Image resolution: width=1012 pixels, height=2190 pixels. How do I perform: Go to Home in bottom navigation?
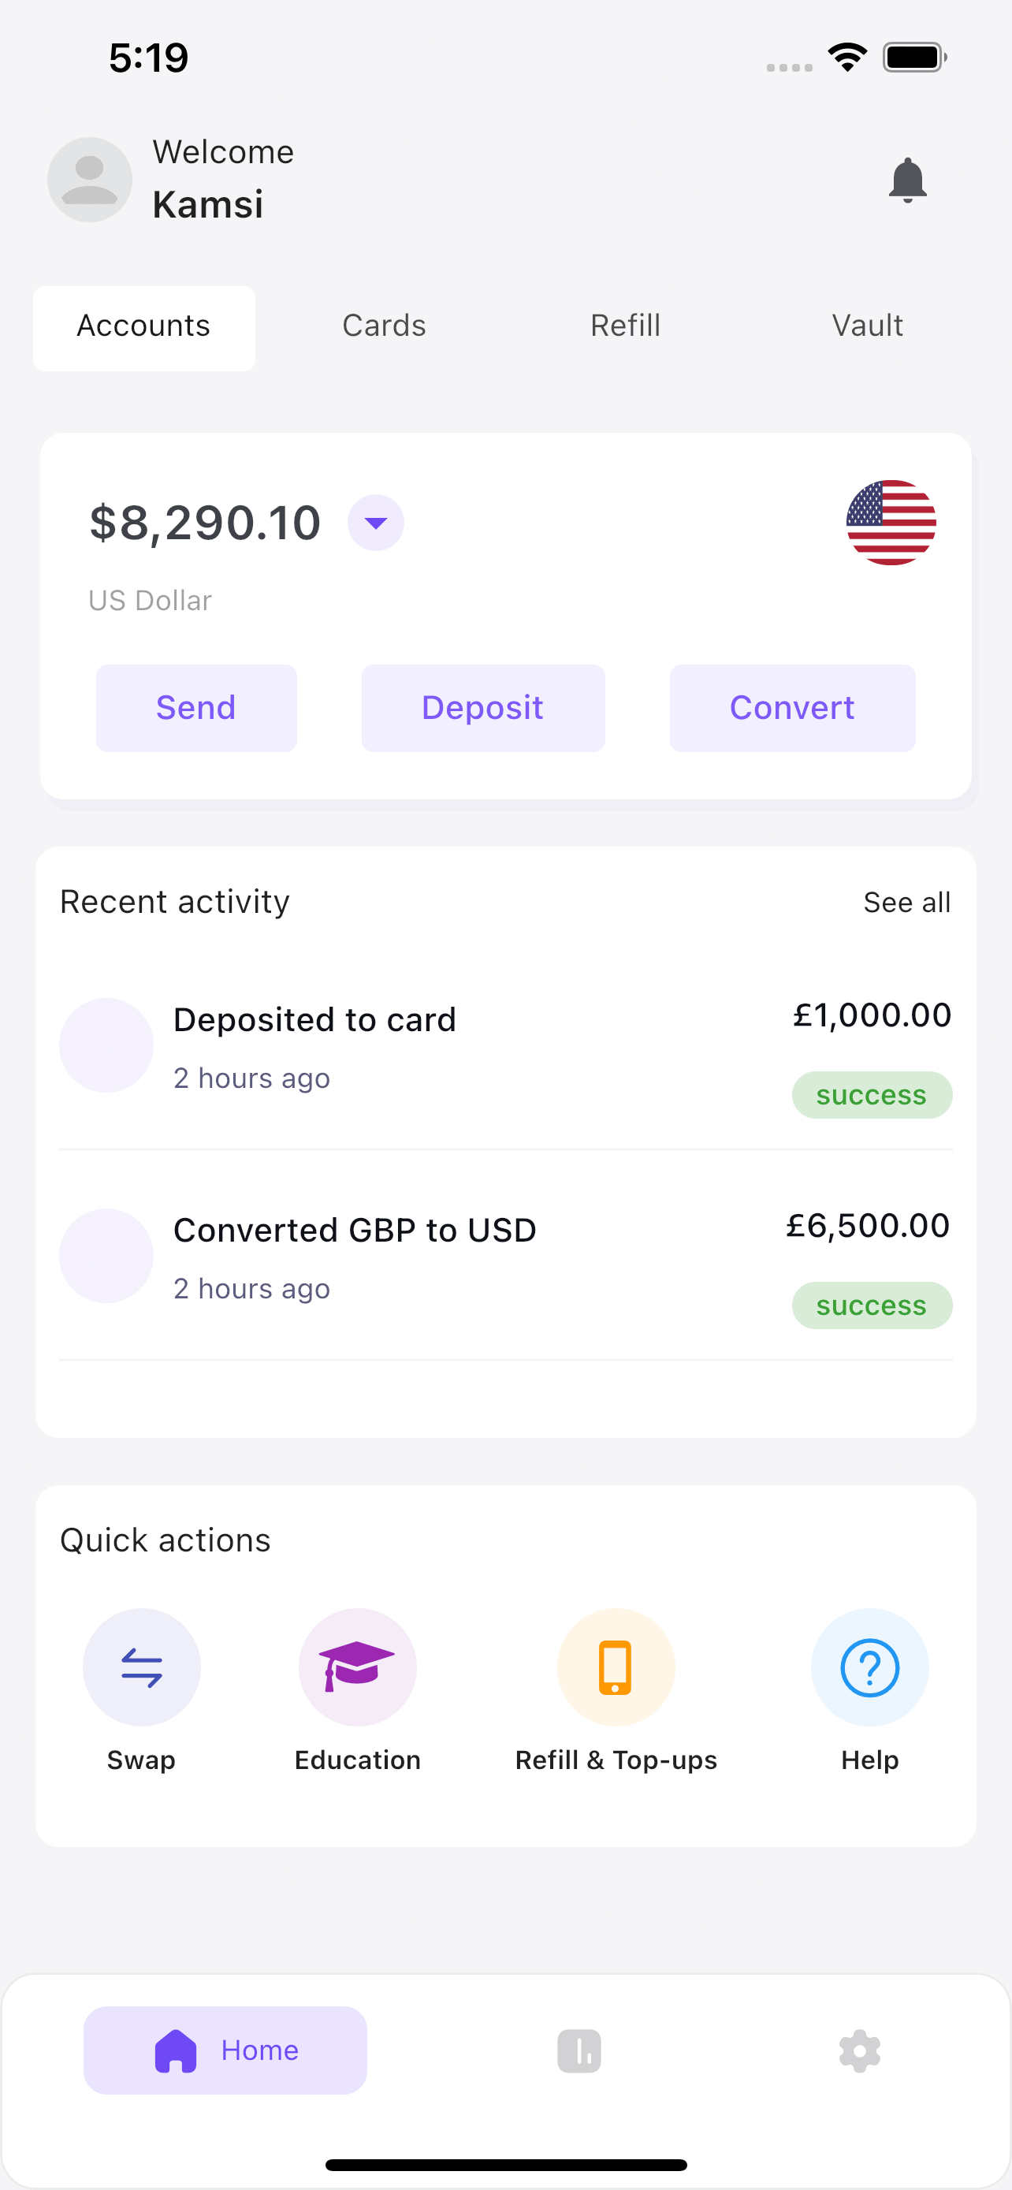225,2050
